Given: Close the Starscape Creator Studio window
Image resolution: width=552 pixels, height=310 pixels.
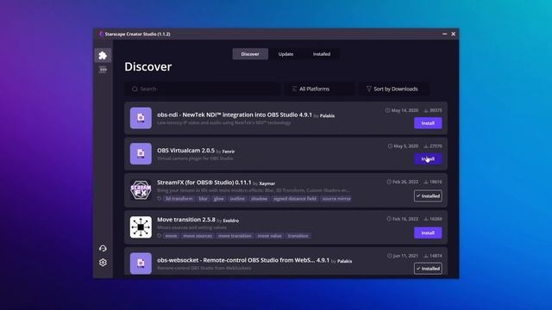Looking at the screenshot, I should point(454,34).
